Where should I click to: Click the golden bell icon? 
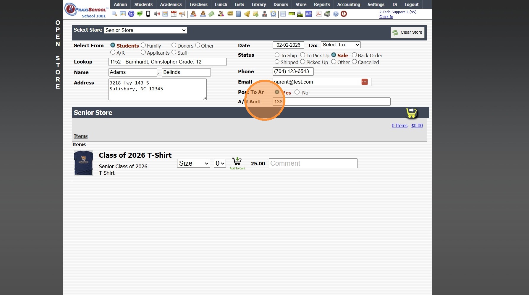click(x=247, y=14)
